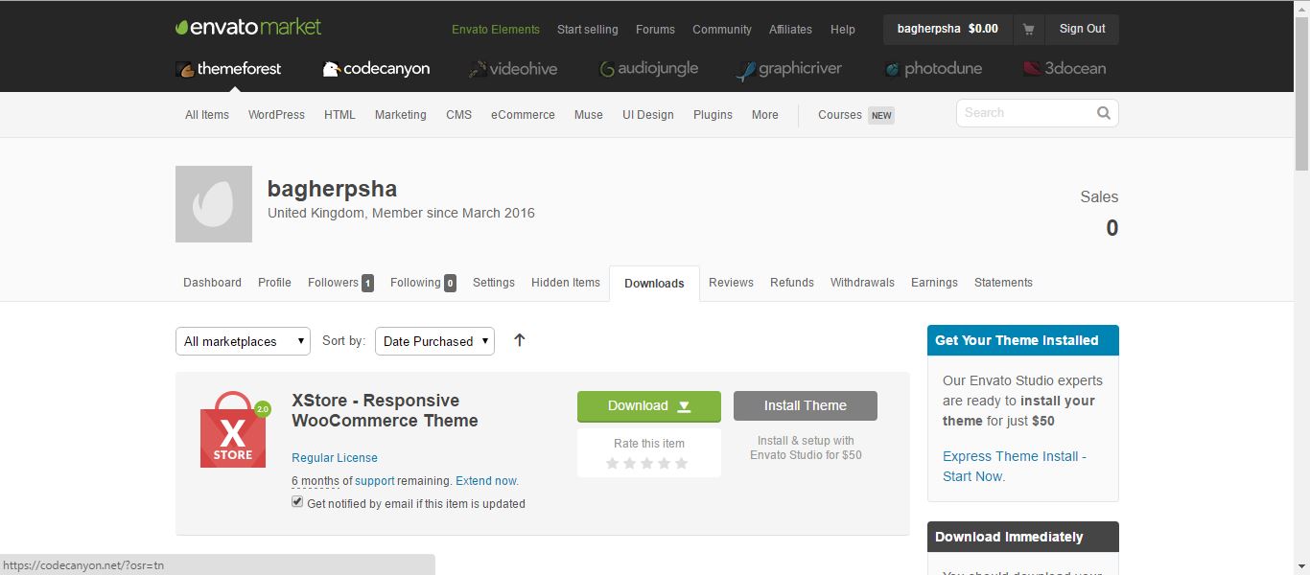Open the Envato Elements link
This screenshot has height=575, width=1310.
tap(496, 30)
